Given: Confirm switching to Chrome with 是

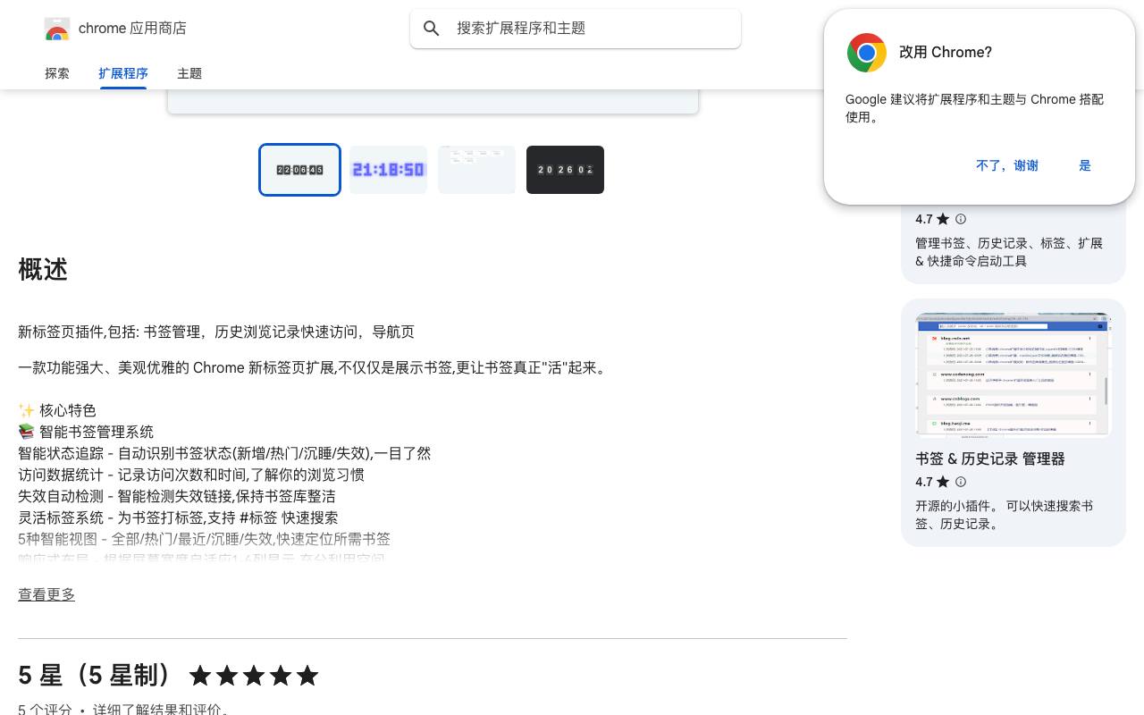Looking at the screenshot, I should pyautogui.click(x=1085, y=165).
